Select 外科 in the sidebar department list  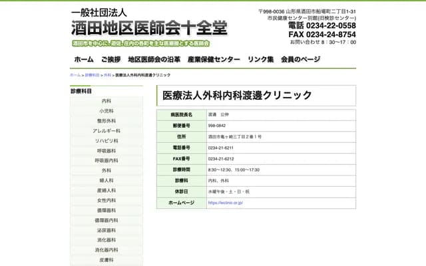(x=106, y=170)
